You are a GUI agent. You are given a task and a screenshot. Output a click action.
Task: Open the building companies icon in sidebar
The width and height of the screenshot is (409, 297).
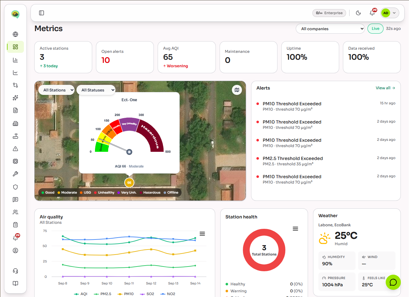click(x=15, y=124)
